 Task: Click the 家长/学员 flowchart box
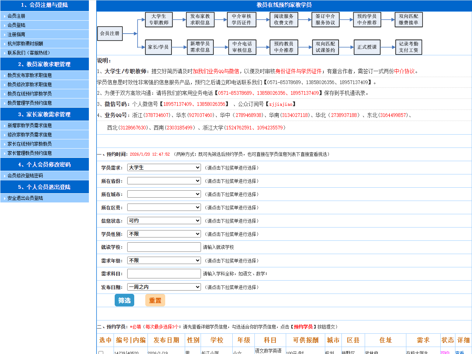158,47
